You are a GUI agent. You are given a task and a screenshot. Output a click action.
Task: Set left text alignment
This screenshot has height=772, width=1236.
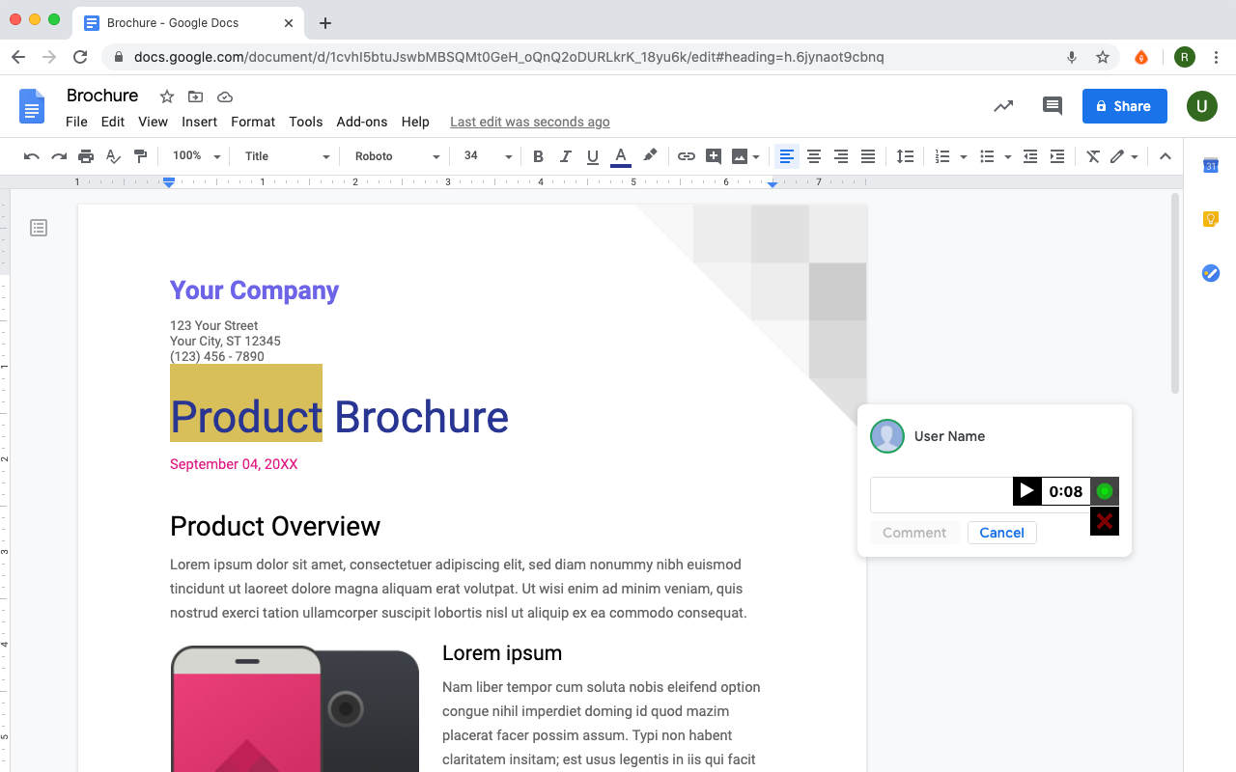(787, 156)
